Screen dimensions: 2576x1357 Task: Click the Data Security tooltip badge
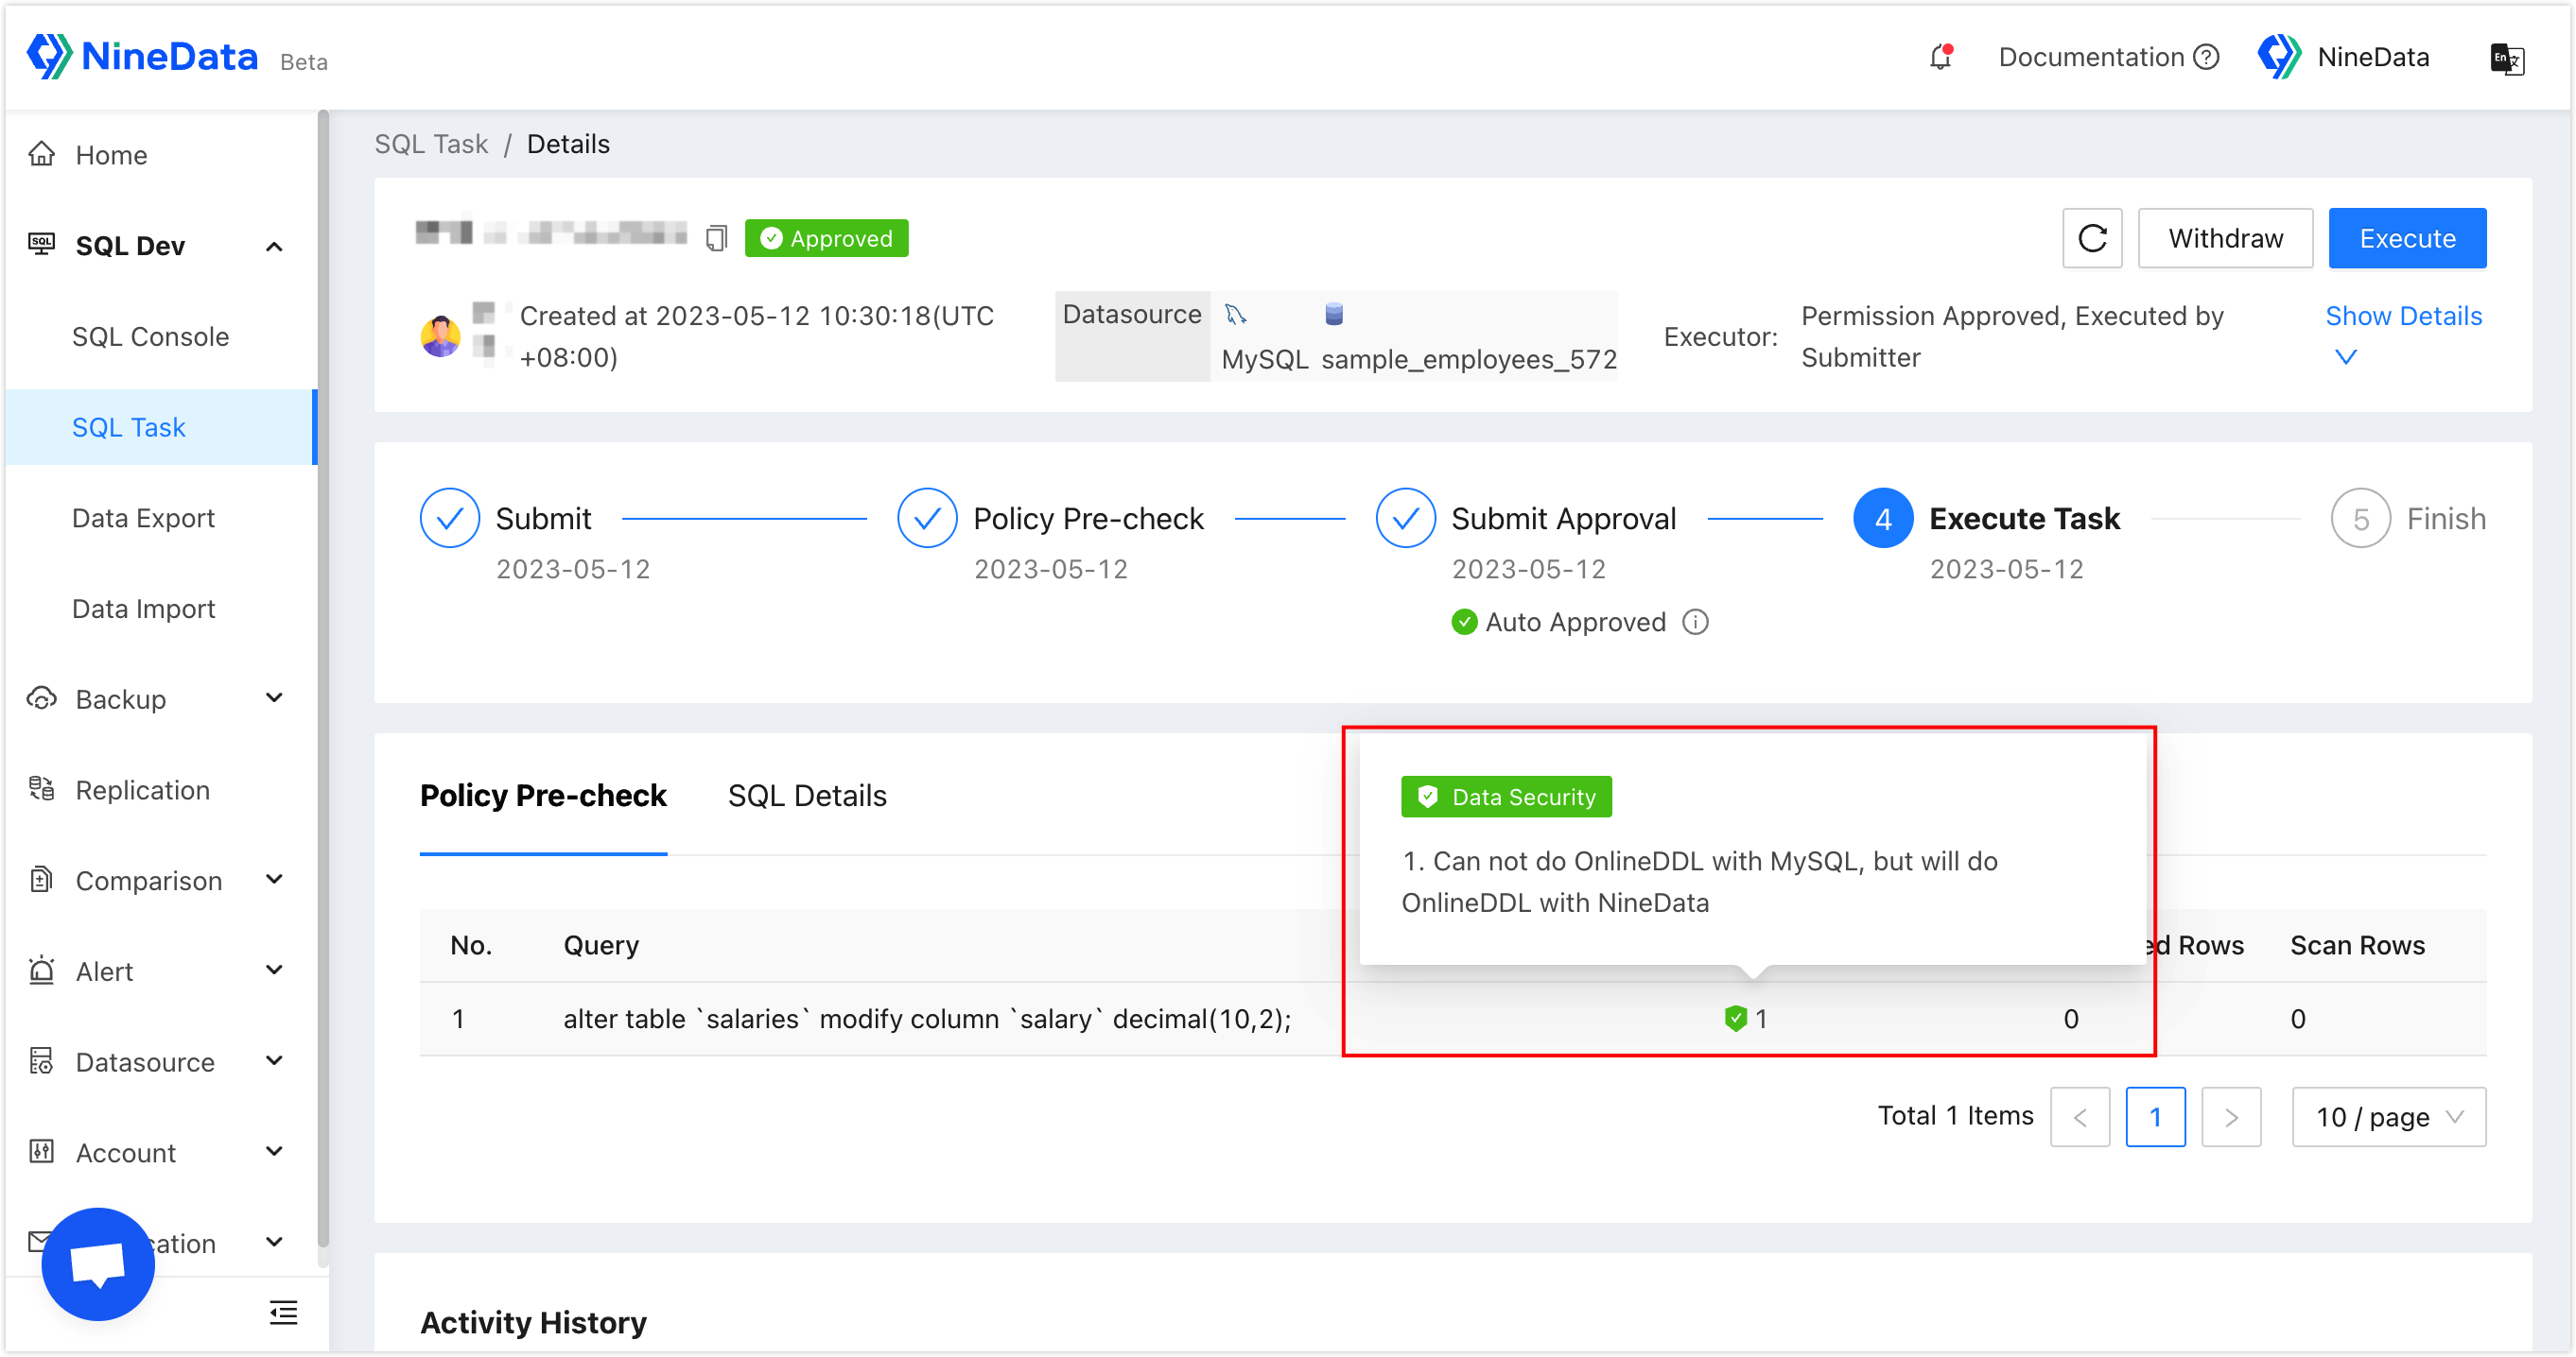coord(1506,797)
